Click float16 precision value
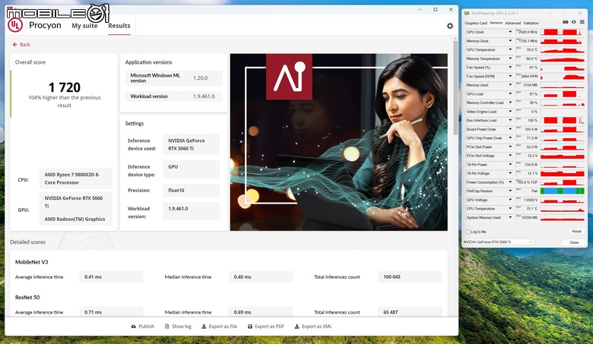Image resolution: width=593 pixels, height=344 pixels. pyautogui.click(x=191, y=191)
